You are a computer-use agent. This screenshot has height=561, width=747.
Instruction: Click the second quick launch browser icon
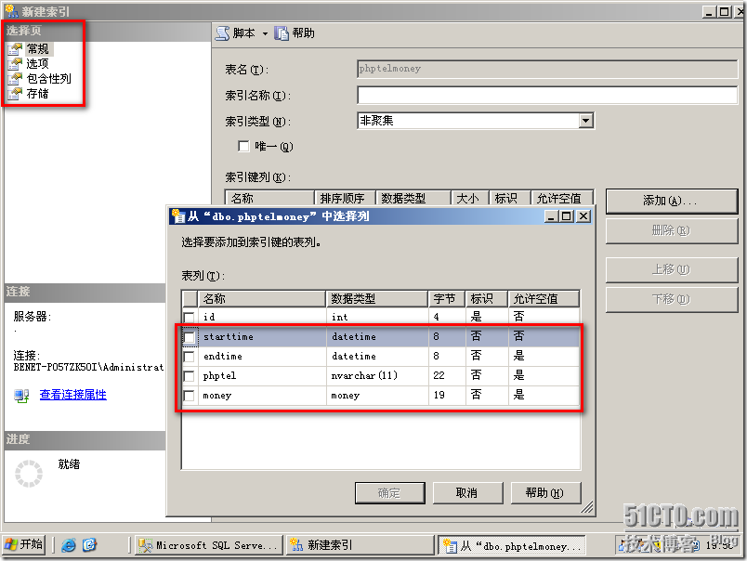point(89,545)
